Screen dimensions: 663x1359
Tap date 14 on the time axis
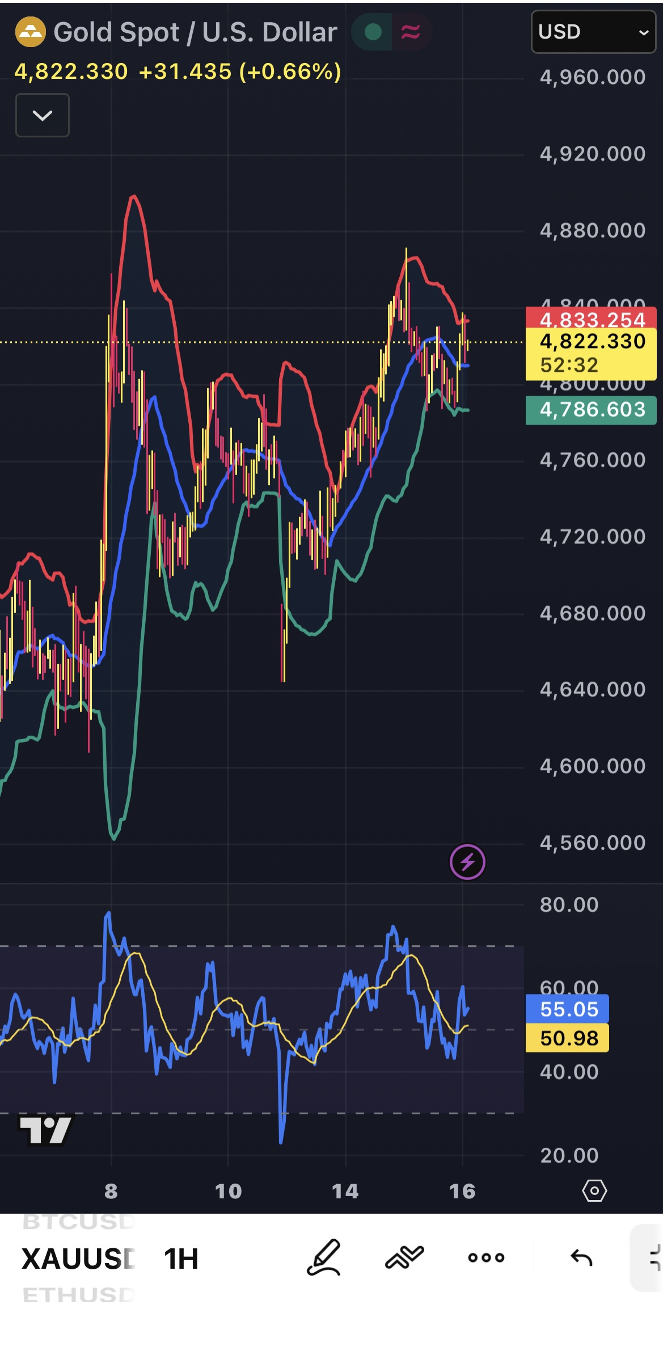tap(345, 1190)
